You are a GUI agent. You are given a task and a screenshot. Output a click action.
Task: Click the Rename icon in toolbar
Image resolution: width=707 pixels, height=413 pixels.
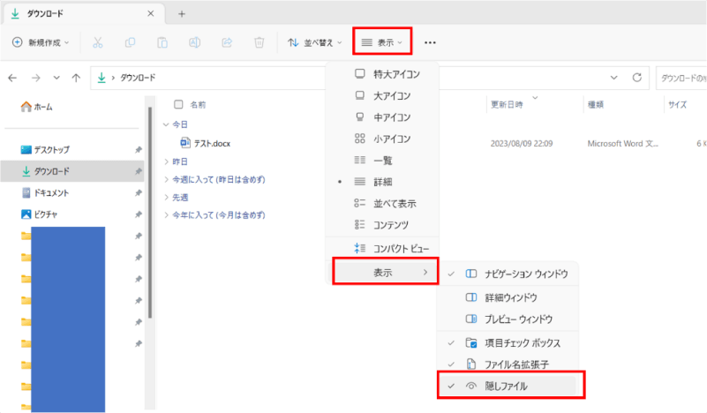[x=195, y=42]
